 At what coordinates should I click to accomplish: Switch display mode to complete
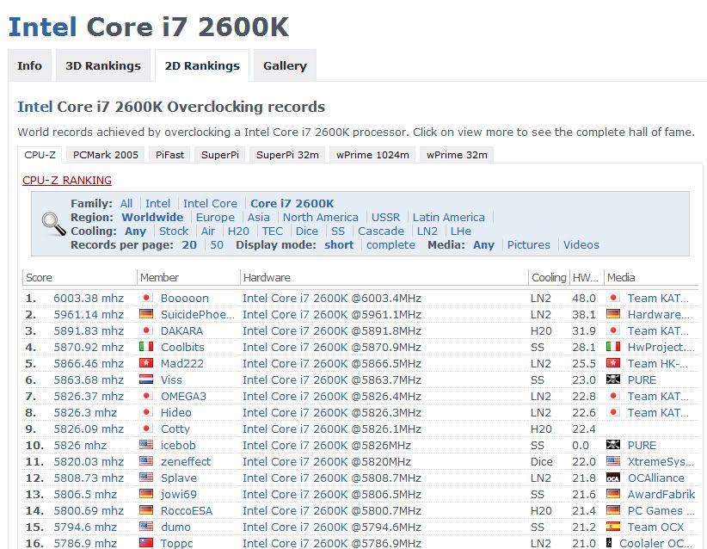point(390,245)
